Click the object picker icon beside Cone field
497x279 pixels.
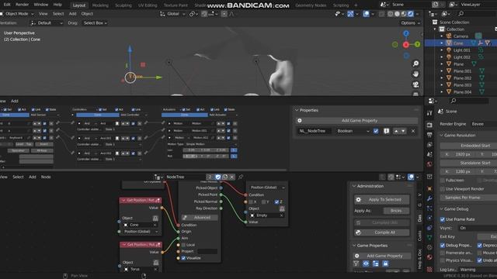coord(155,219)
